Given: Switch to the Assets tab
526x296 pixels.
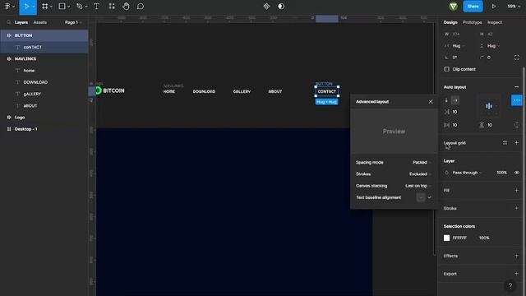Looking at the screenshot, I should point(40,22).
